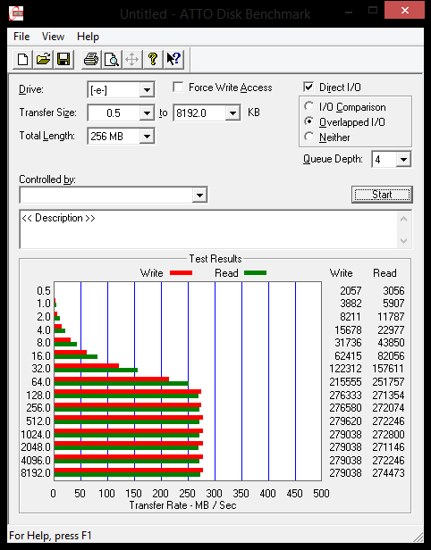Click the Write value 279620
The width and height of the screenshot is (431, 550).
coord(345,421)
